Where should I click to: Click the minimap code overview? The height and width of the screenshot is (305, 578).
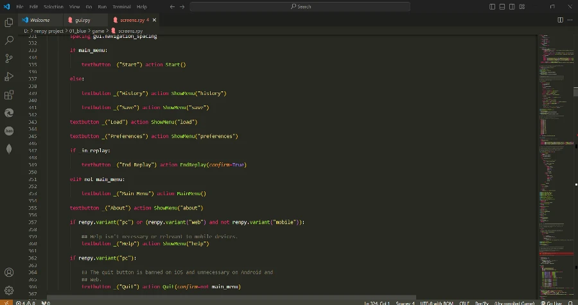point(554,161)
